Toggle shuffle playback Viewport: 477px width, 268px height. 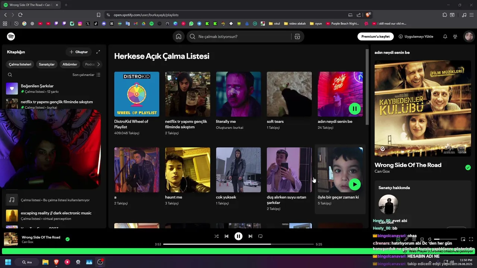pos(217,236)
